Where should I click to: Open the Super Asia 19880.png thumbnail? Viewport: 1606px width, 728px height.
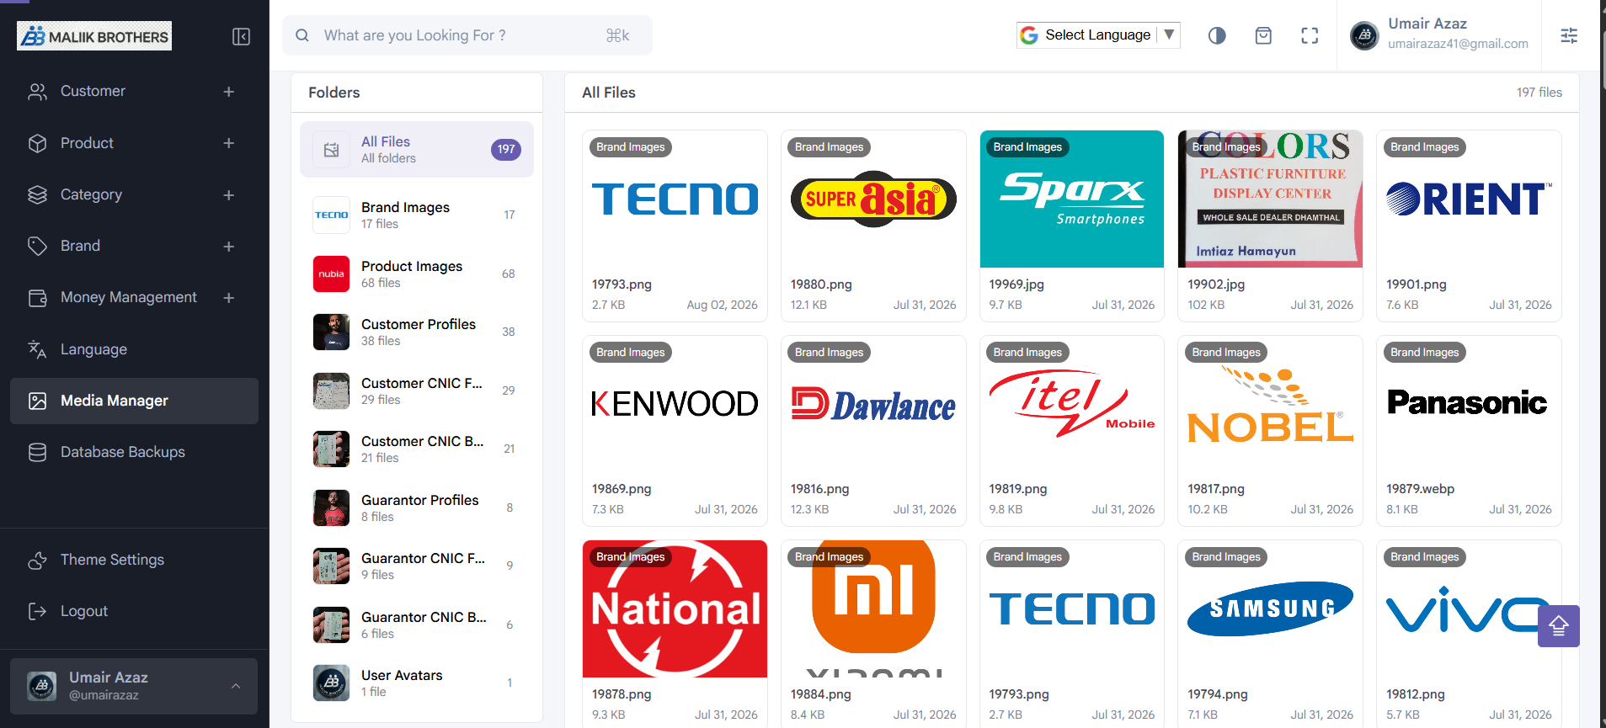pos(873,199)
